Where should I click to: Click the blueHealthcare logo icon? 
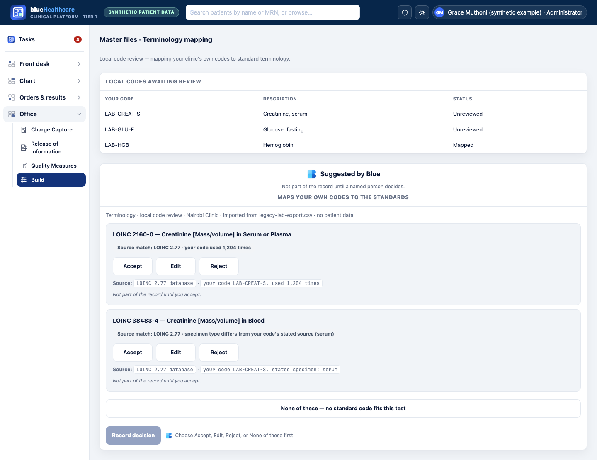pyautogui.click(x=18, y=12)
